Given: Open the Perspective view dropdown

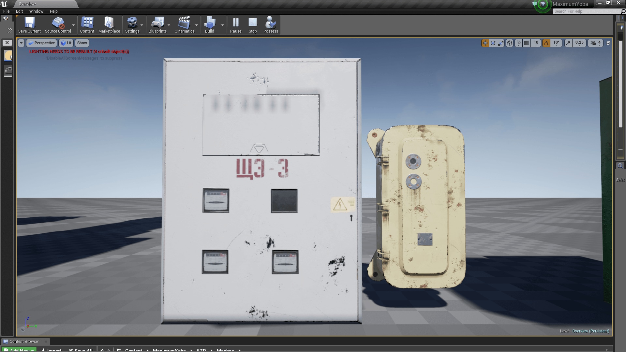Looking at the screenshot, I should pos(42,43).
